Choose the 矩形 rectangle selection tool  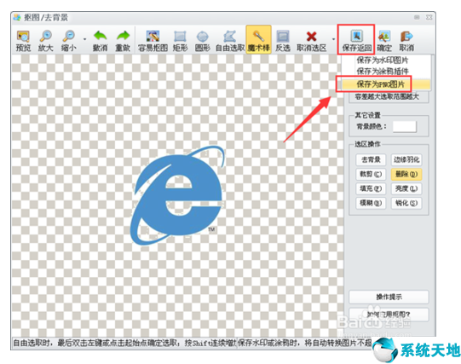[x=180, y=41]
